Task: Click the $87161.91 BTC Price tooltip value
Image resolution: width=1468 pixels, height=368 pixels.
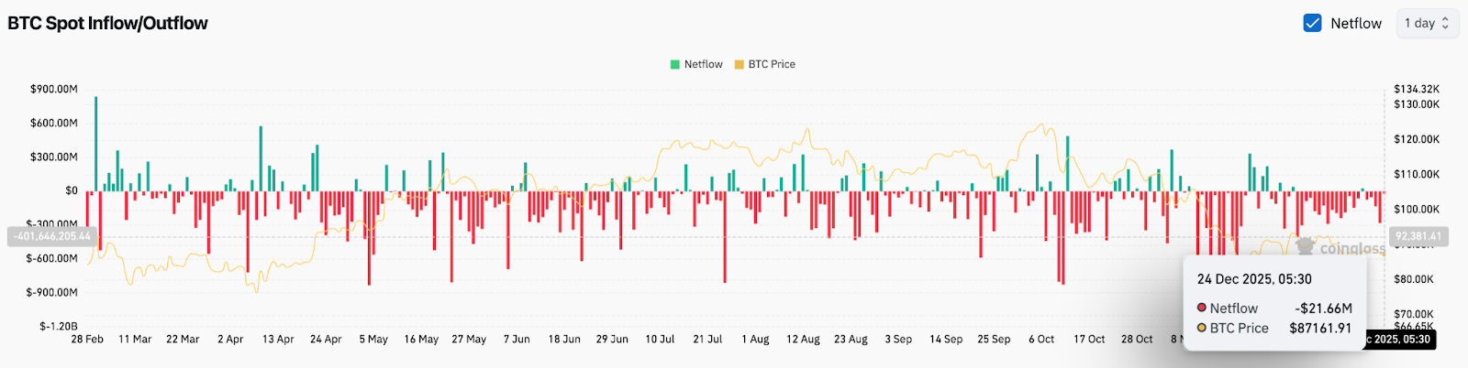Action: pyautogui.click(x=1319, y=329)
